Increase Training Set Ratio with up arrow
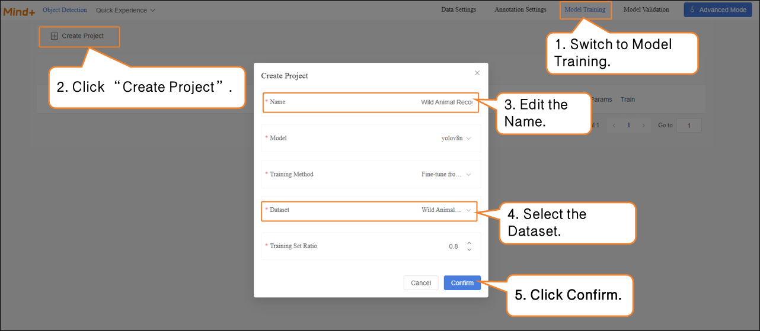760x331 pixels. (x=469, y=243)
